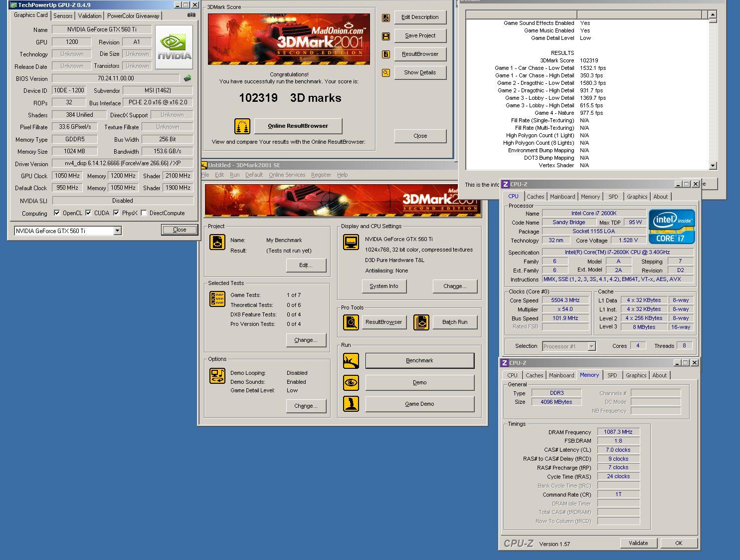Click the Selected Tests checklist icon
The height and width of the screenshot is (560, 740).
pyautogui.click(x=217, y=299)
